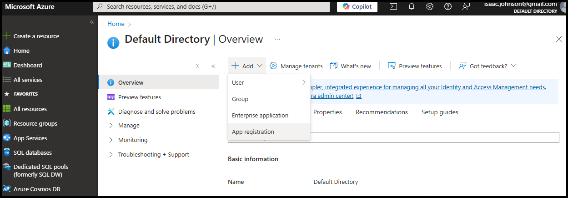Click the Default Directory info icon

click(113, 43)
